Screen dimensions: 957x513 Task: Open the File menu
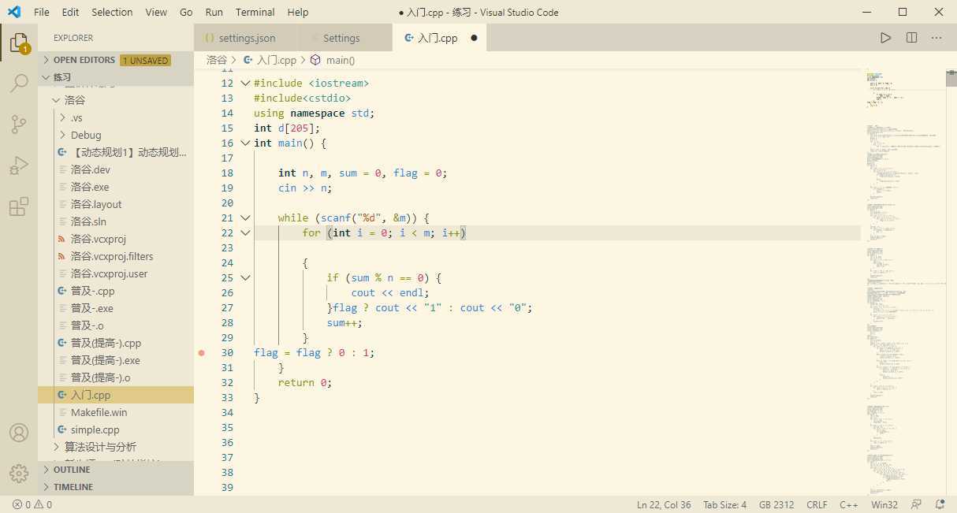coord(42,12)
